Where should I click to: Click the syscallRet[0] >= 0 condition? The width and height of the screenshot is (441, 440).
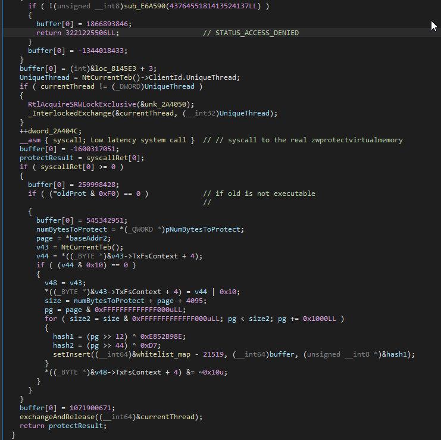(x=77, y=167)
